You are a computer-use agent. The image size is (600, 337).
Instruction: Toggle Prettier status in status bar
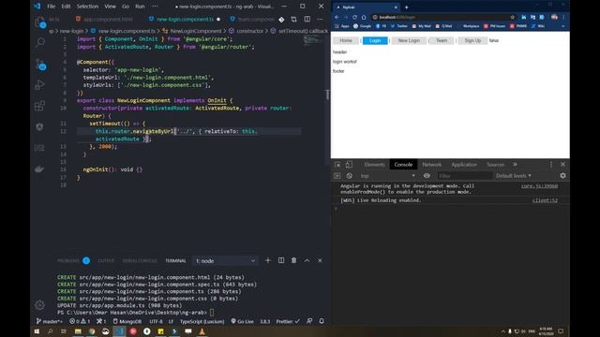[288, 321]
